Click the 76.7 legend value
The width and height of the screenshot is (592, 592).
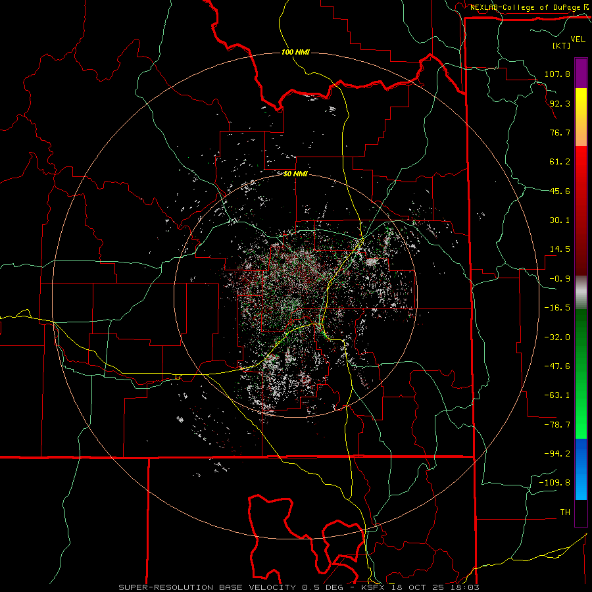[560, 132]
